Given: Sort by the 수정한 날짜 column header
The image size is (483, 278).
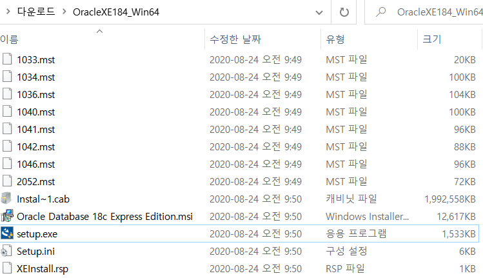Looking at the screenshot, I should click(235, 39).
